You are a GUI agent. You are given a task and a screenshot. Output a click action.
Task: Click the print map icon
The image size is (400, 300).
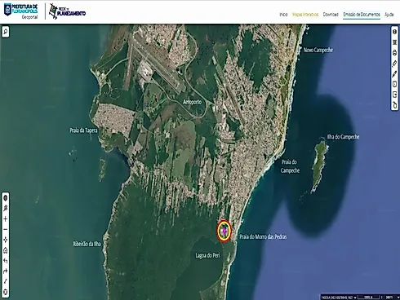coord(394,53)
